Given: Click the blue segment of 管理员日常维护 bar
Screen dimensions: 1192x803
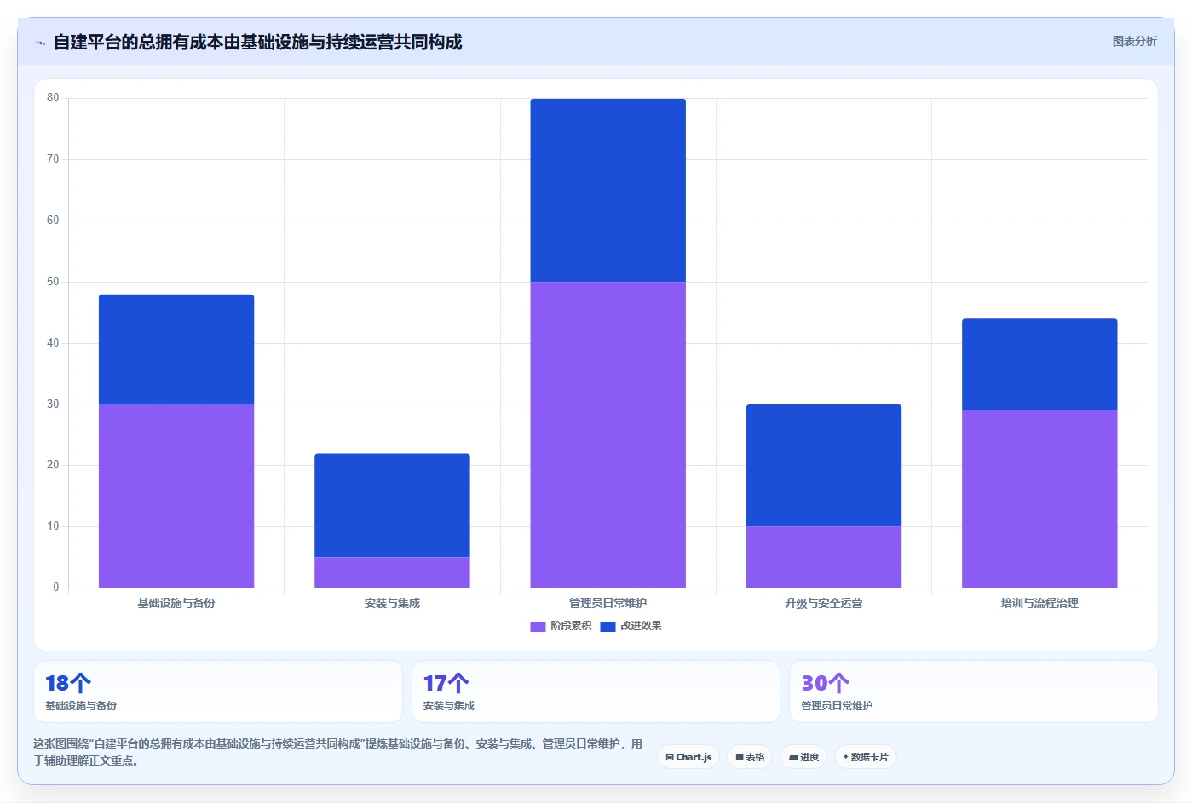Looking at the screenshot, I should pos(608,190).
